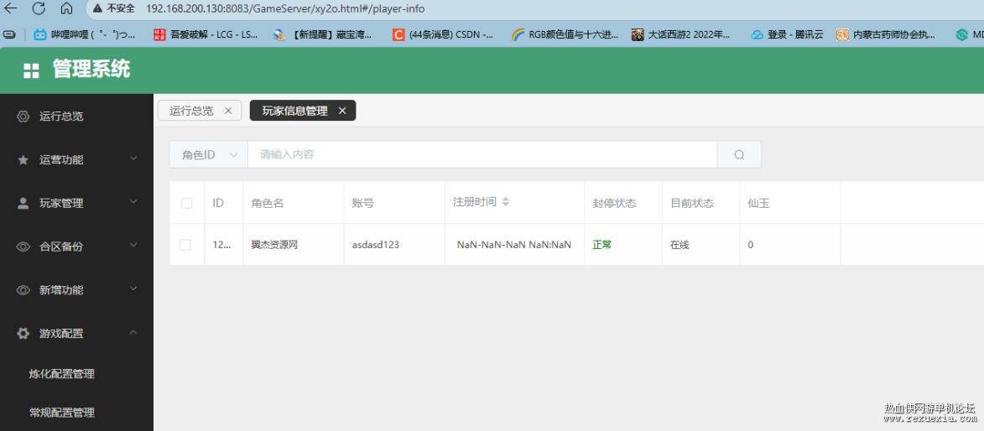Click the 角色名 column header
The image size is (984, 431).
(268, 203)
